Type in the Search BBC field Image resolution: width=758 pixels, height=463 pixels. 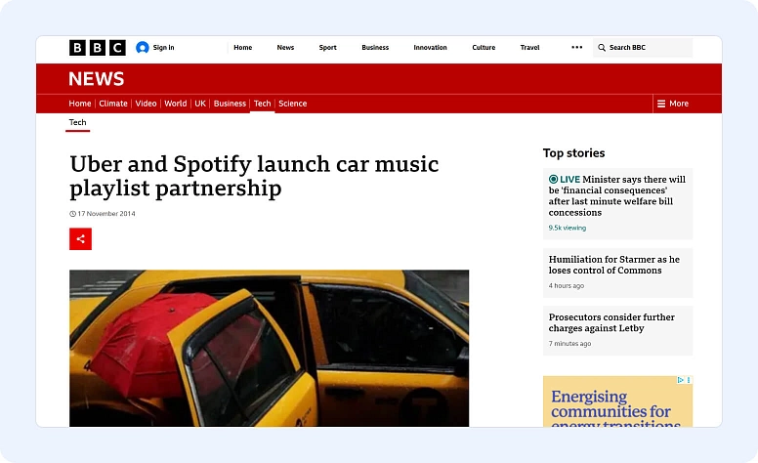tap(647, 47)
